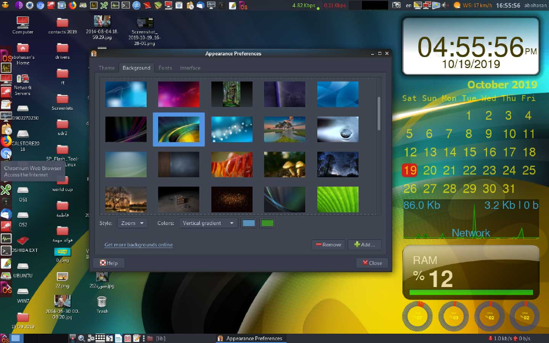Screen dimensions: 549x343
Task: Select the orange autumn leaf wallpaper
Action: point(232,164)
